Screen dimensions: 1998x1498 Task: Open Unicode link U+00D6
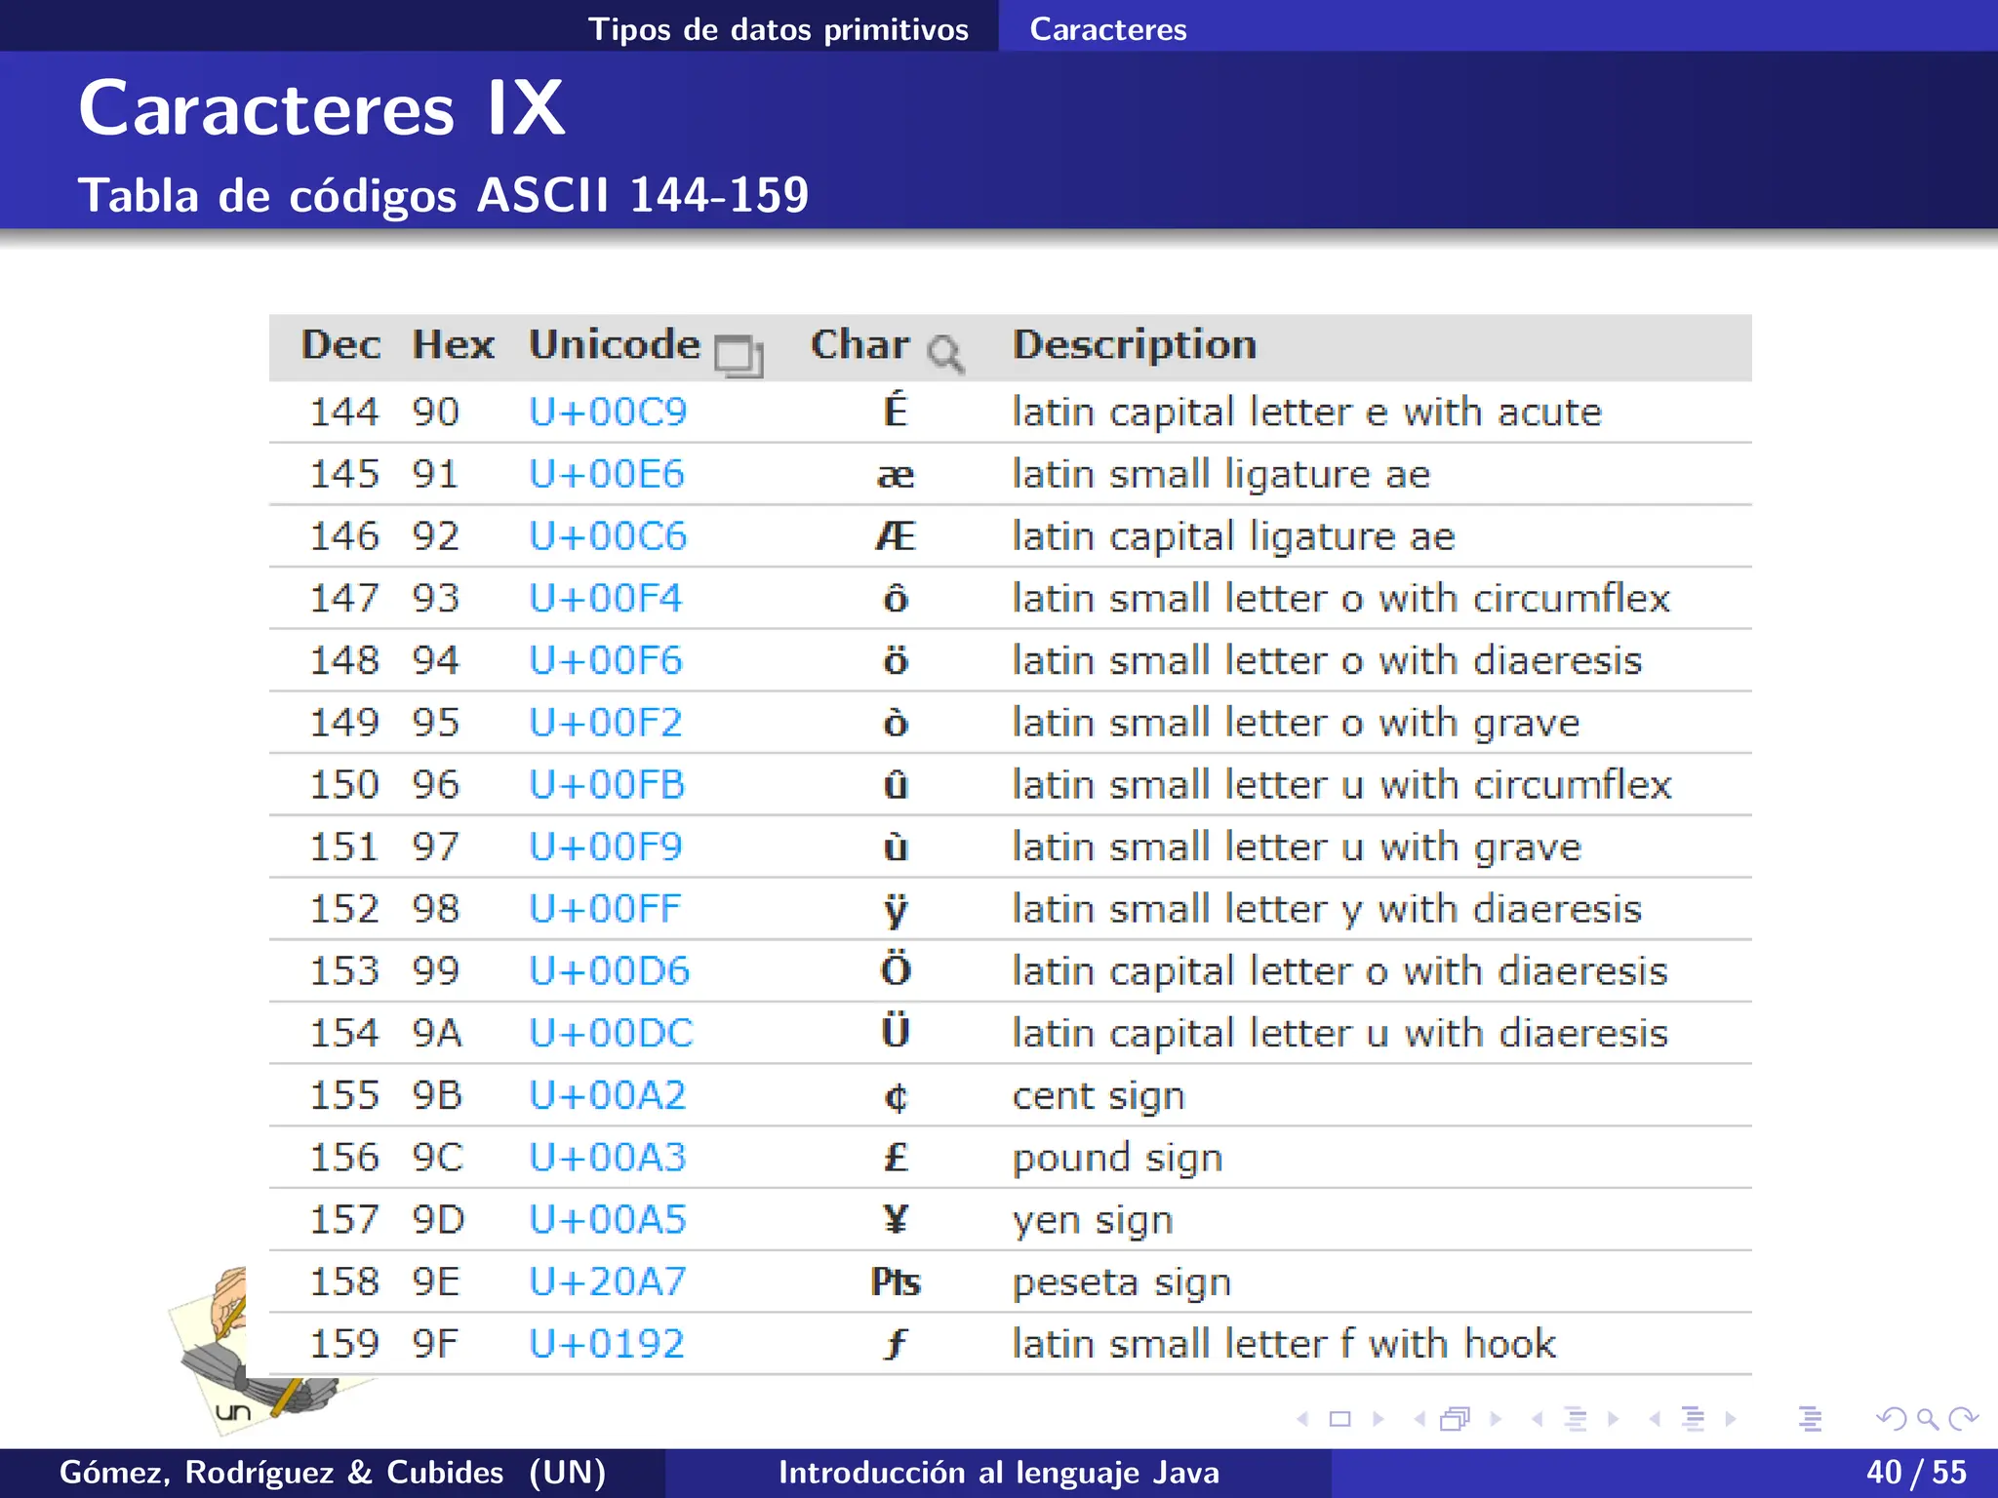609,970
